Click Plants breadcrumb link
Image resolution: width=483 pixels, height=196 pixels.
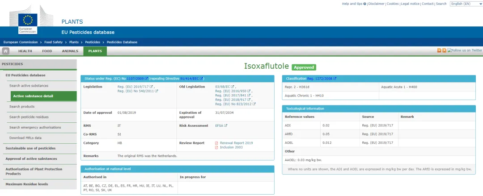[x=74, y=42]
